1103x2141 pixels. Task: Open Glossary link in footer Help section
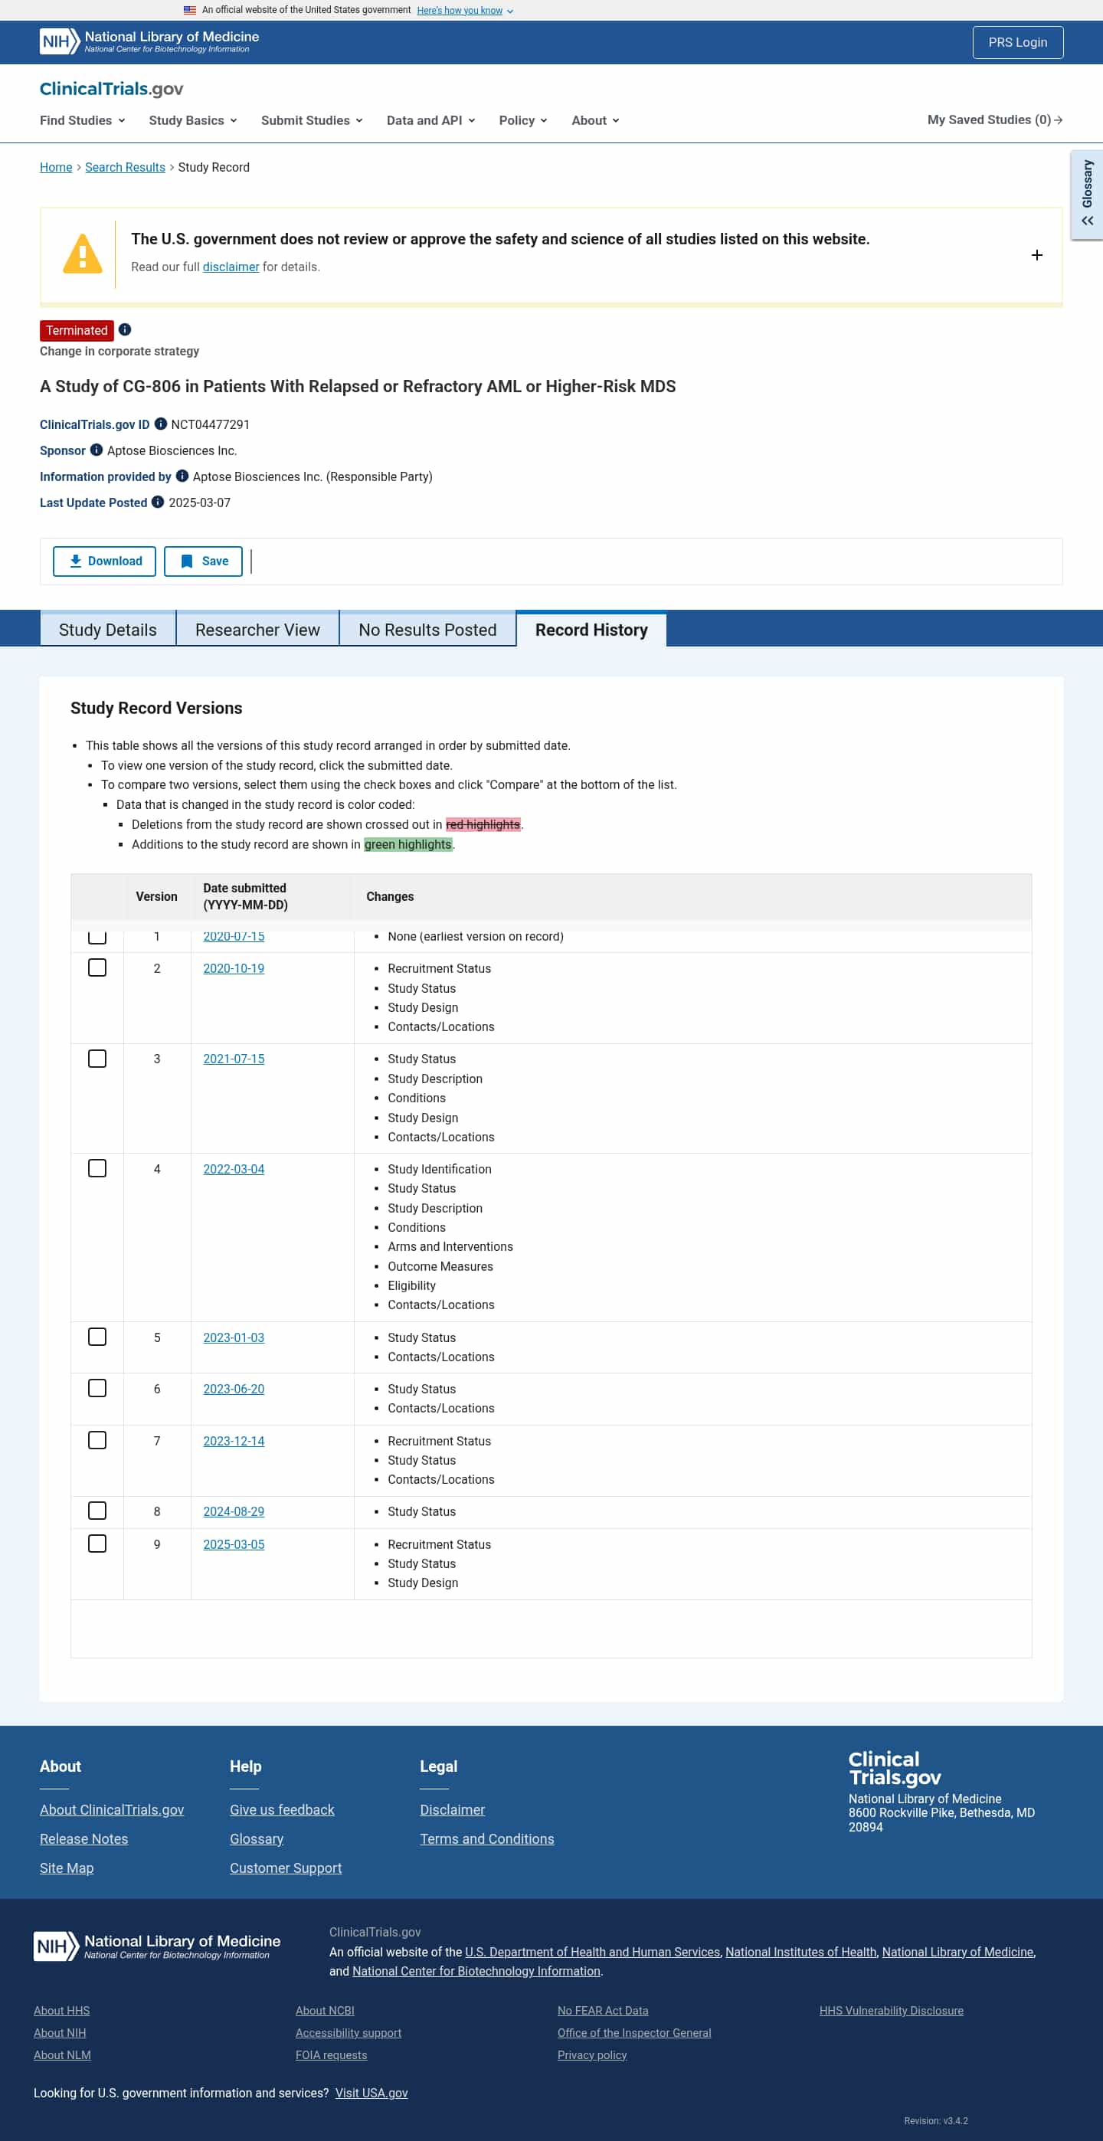click(x=257, y=1838)
